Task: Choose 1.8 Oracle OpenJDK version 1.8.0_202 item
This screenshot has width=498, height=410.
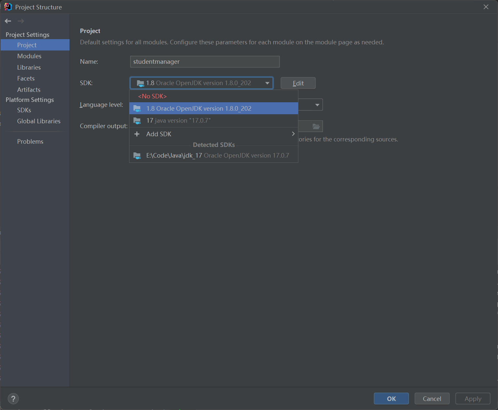Action: [199, 108]
